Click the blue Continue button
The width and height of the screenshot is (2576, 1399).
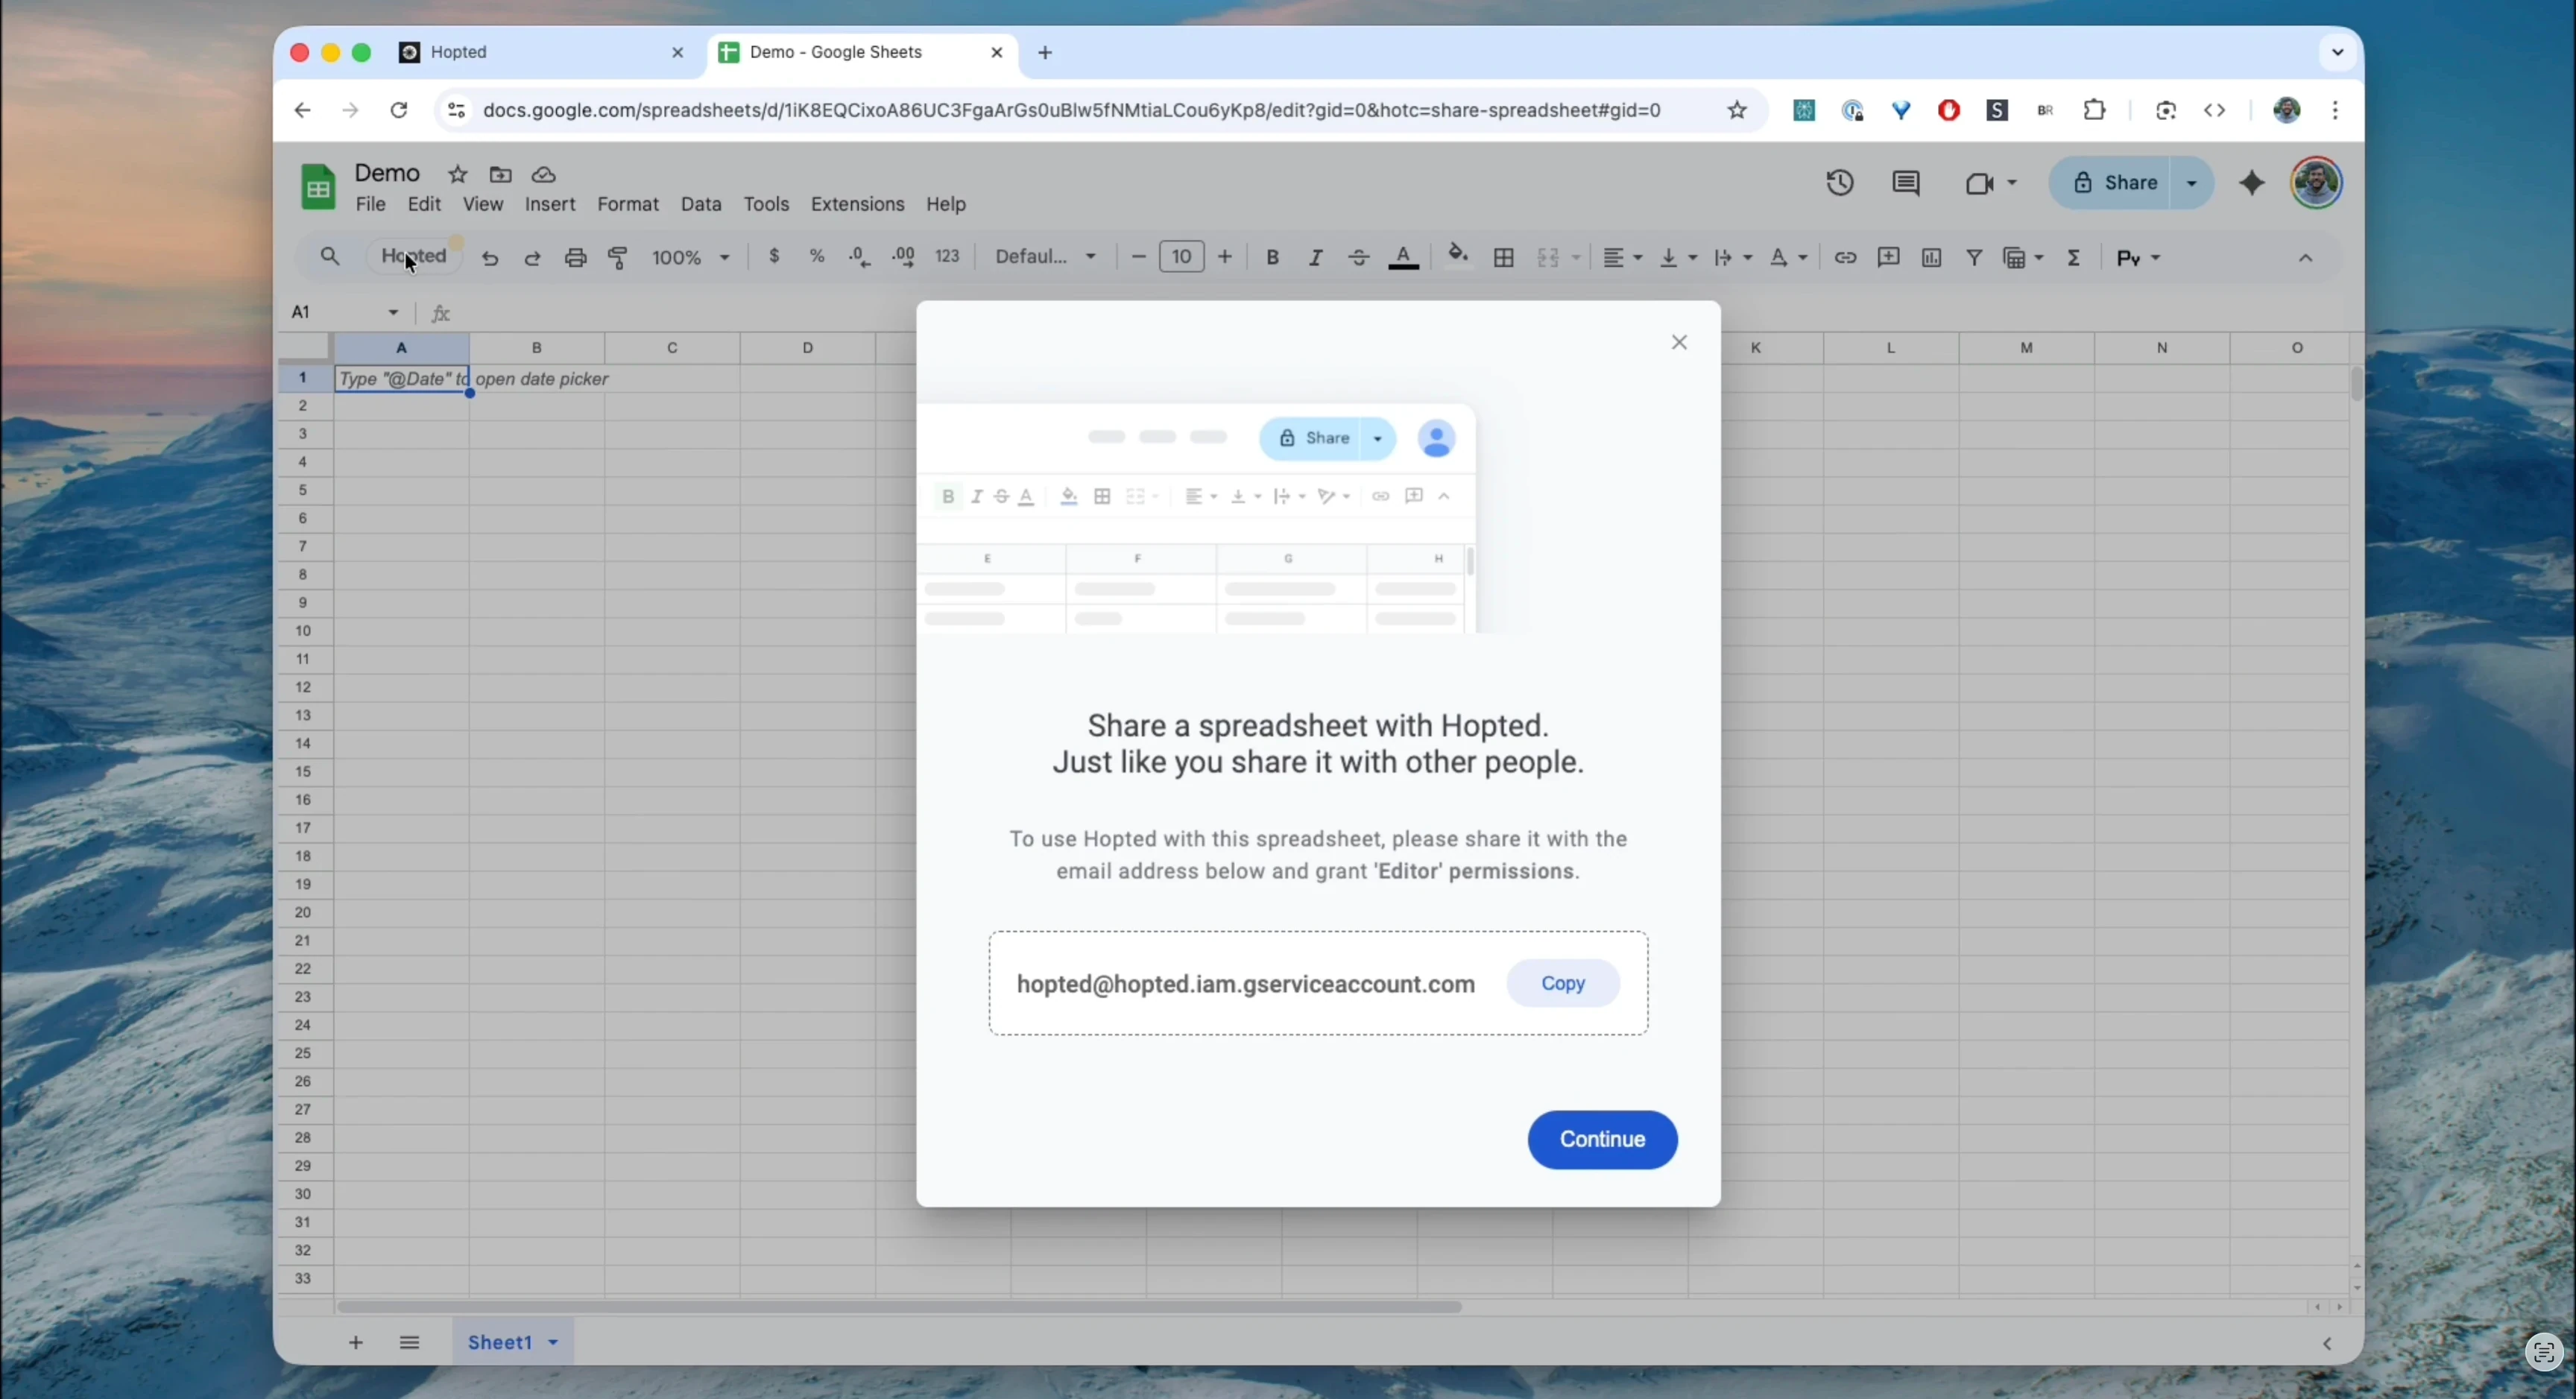1602,1139
